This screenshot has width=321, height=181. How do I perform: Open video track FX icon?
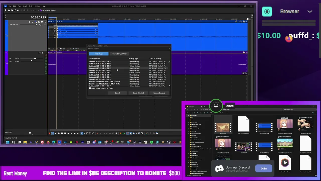(39, 22)
